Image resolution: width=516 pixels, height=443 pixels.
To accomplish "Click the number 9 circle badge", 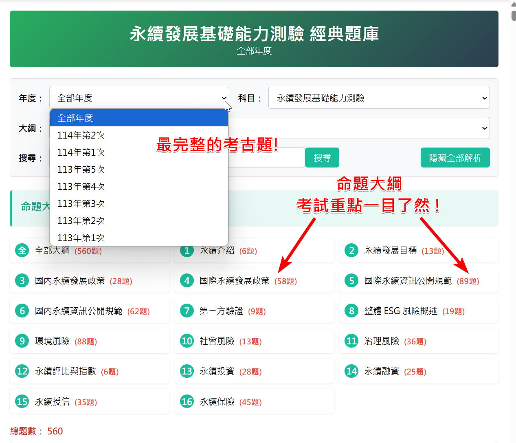I will 22,341.
